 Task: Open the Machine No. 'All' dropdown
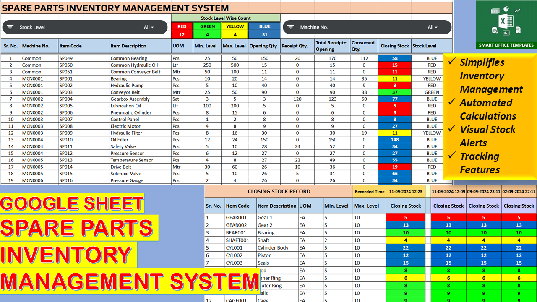tap(432, 27)
